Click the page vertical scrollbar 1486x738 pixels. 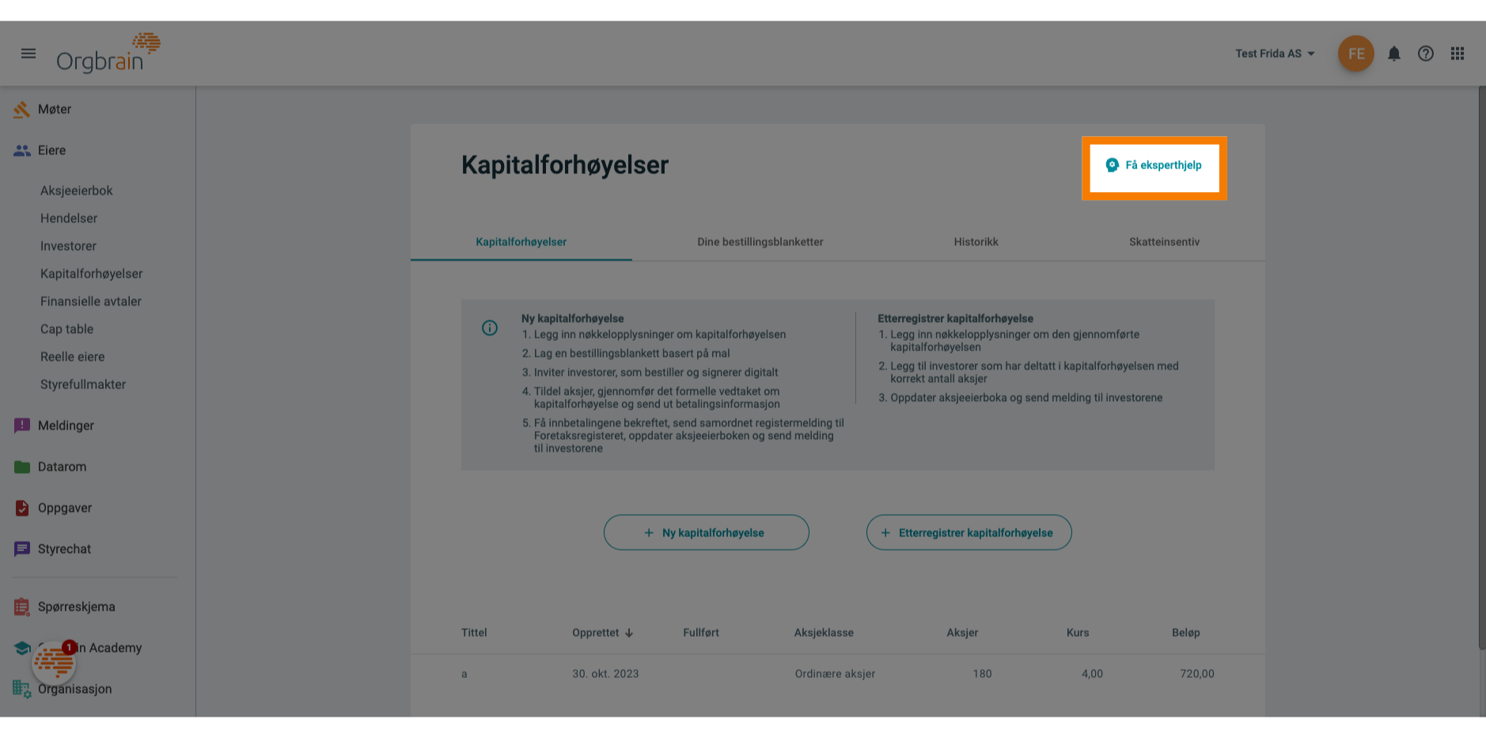(x=1482, y=368)
